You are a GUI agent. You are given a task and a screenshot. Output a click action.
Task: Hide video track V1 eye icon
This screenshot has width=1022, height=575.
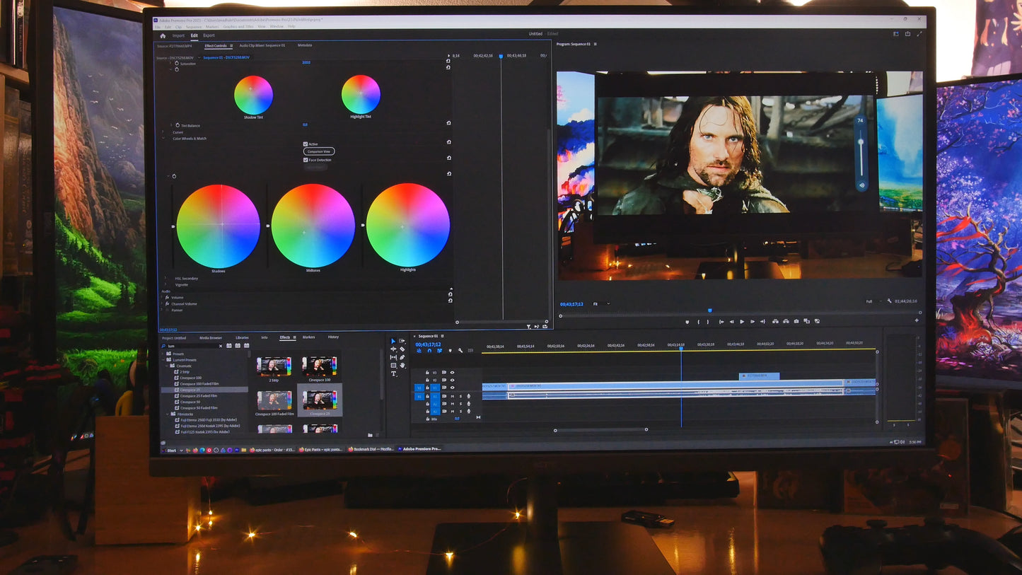pyautogui.click(x=452, y=388)
